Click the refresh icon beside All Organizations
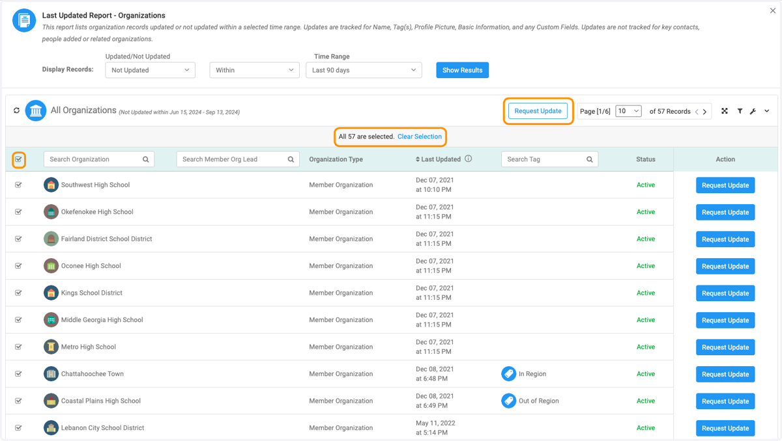 click(x=17, y=111)
